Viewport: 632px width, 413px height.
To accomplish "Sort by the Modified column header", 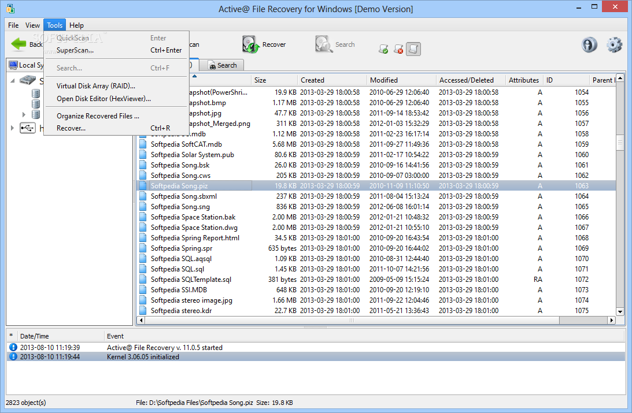I will pyautogui.click(x=401, y=80).
